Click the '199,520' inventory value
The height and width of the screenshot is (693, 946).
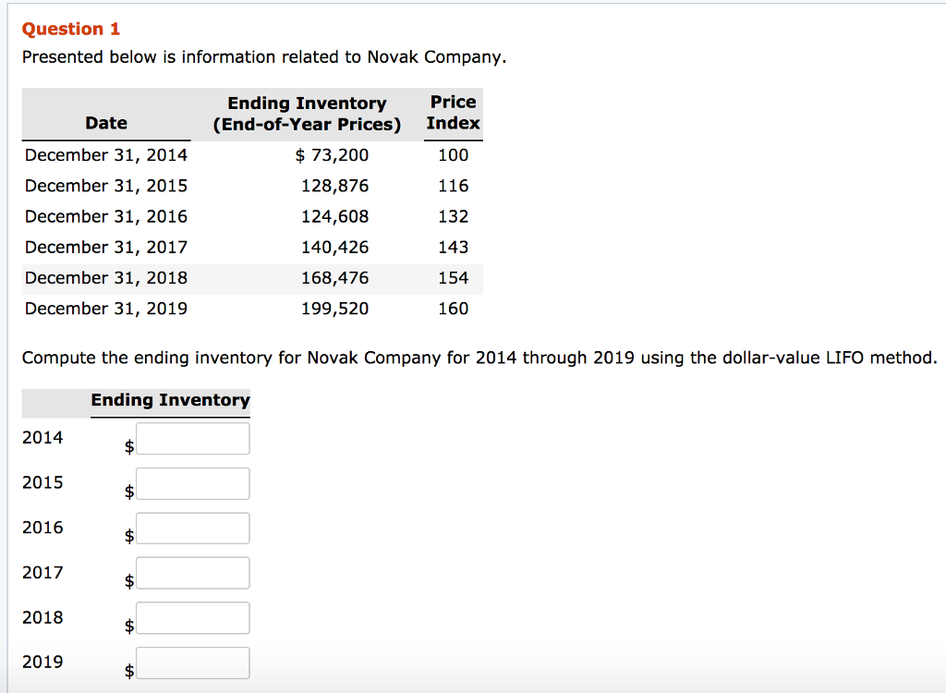point(334,309)
